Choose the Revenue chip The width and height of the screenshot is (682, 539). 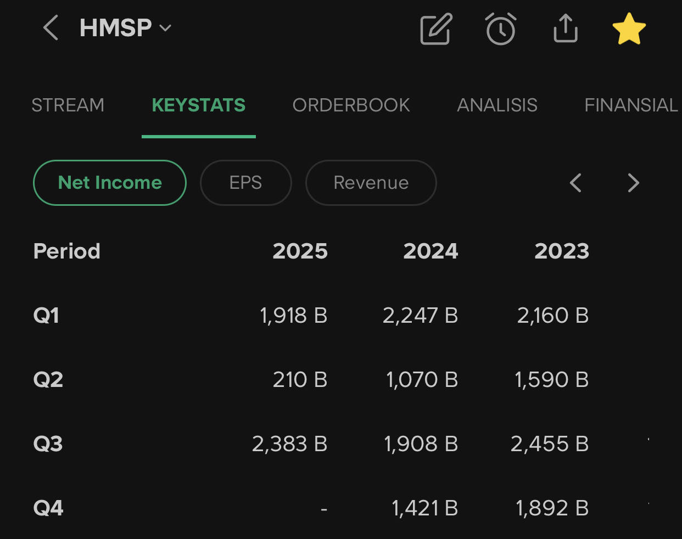(x=371, y=183)
